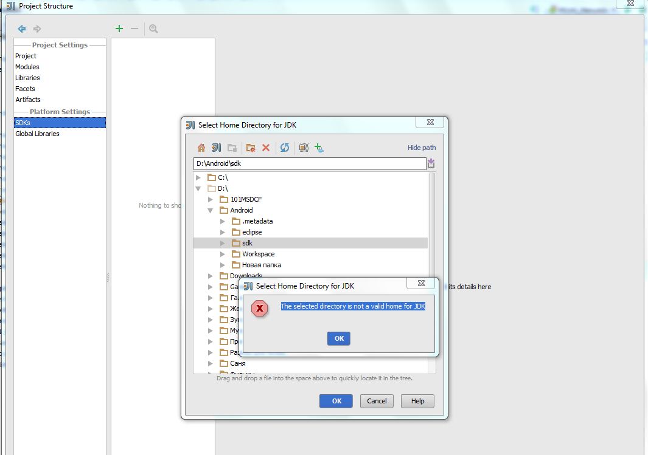Viewport: 648px width, 455px height.
Task: Click the OK button beside Cancel
Action: point(336,401)
